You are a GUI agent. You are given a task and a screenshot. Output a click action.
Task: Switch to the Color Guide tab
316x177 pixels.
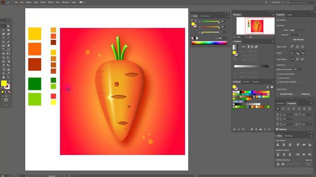(204, 16)
